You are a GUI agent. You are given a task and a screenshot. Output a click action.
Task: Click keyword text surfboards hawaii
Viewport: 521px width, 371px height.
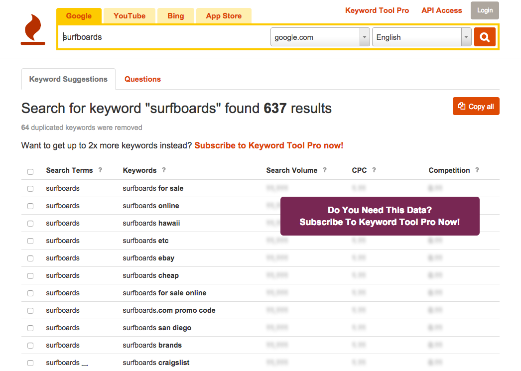151,223
